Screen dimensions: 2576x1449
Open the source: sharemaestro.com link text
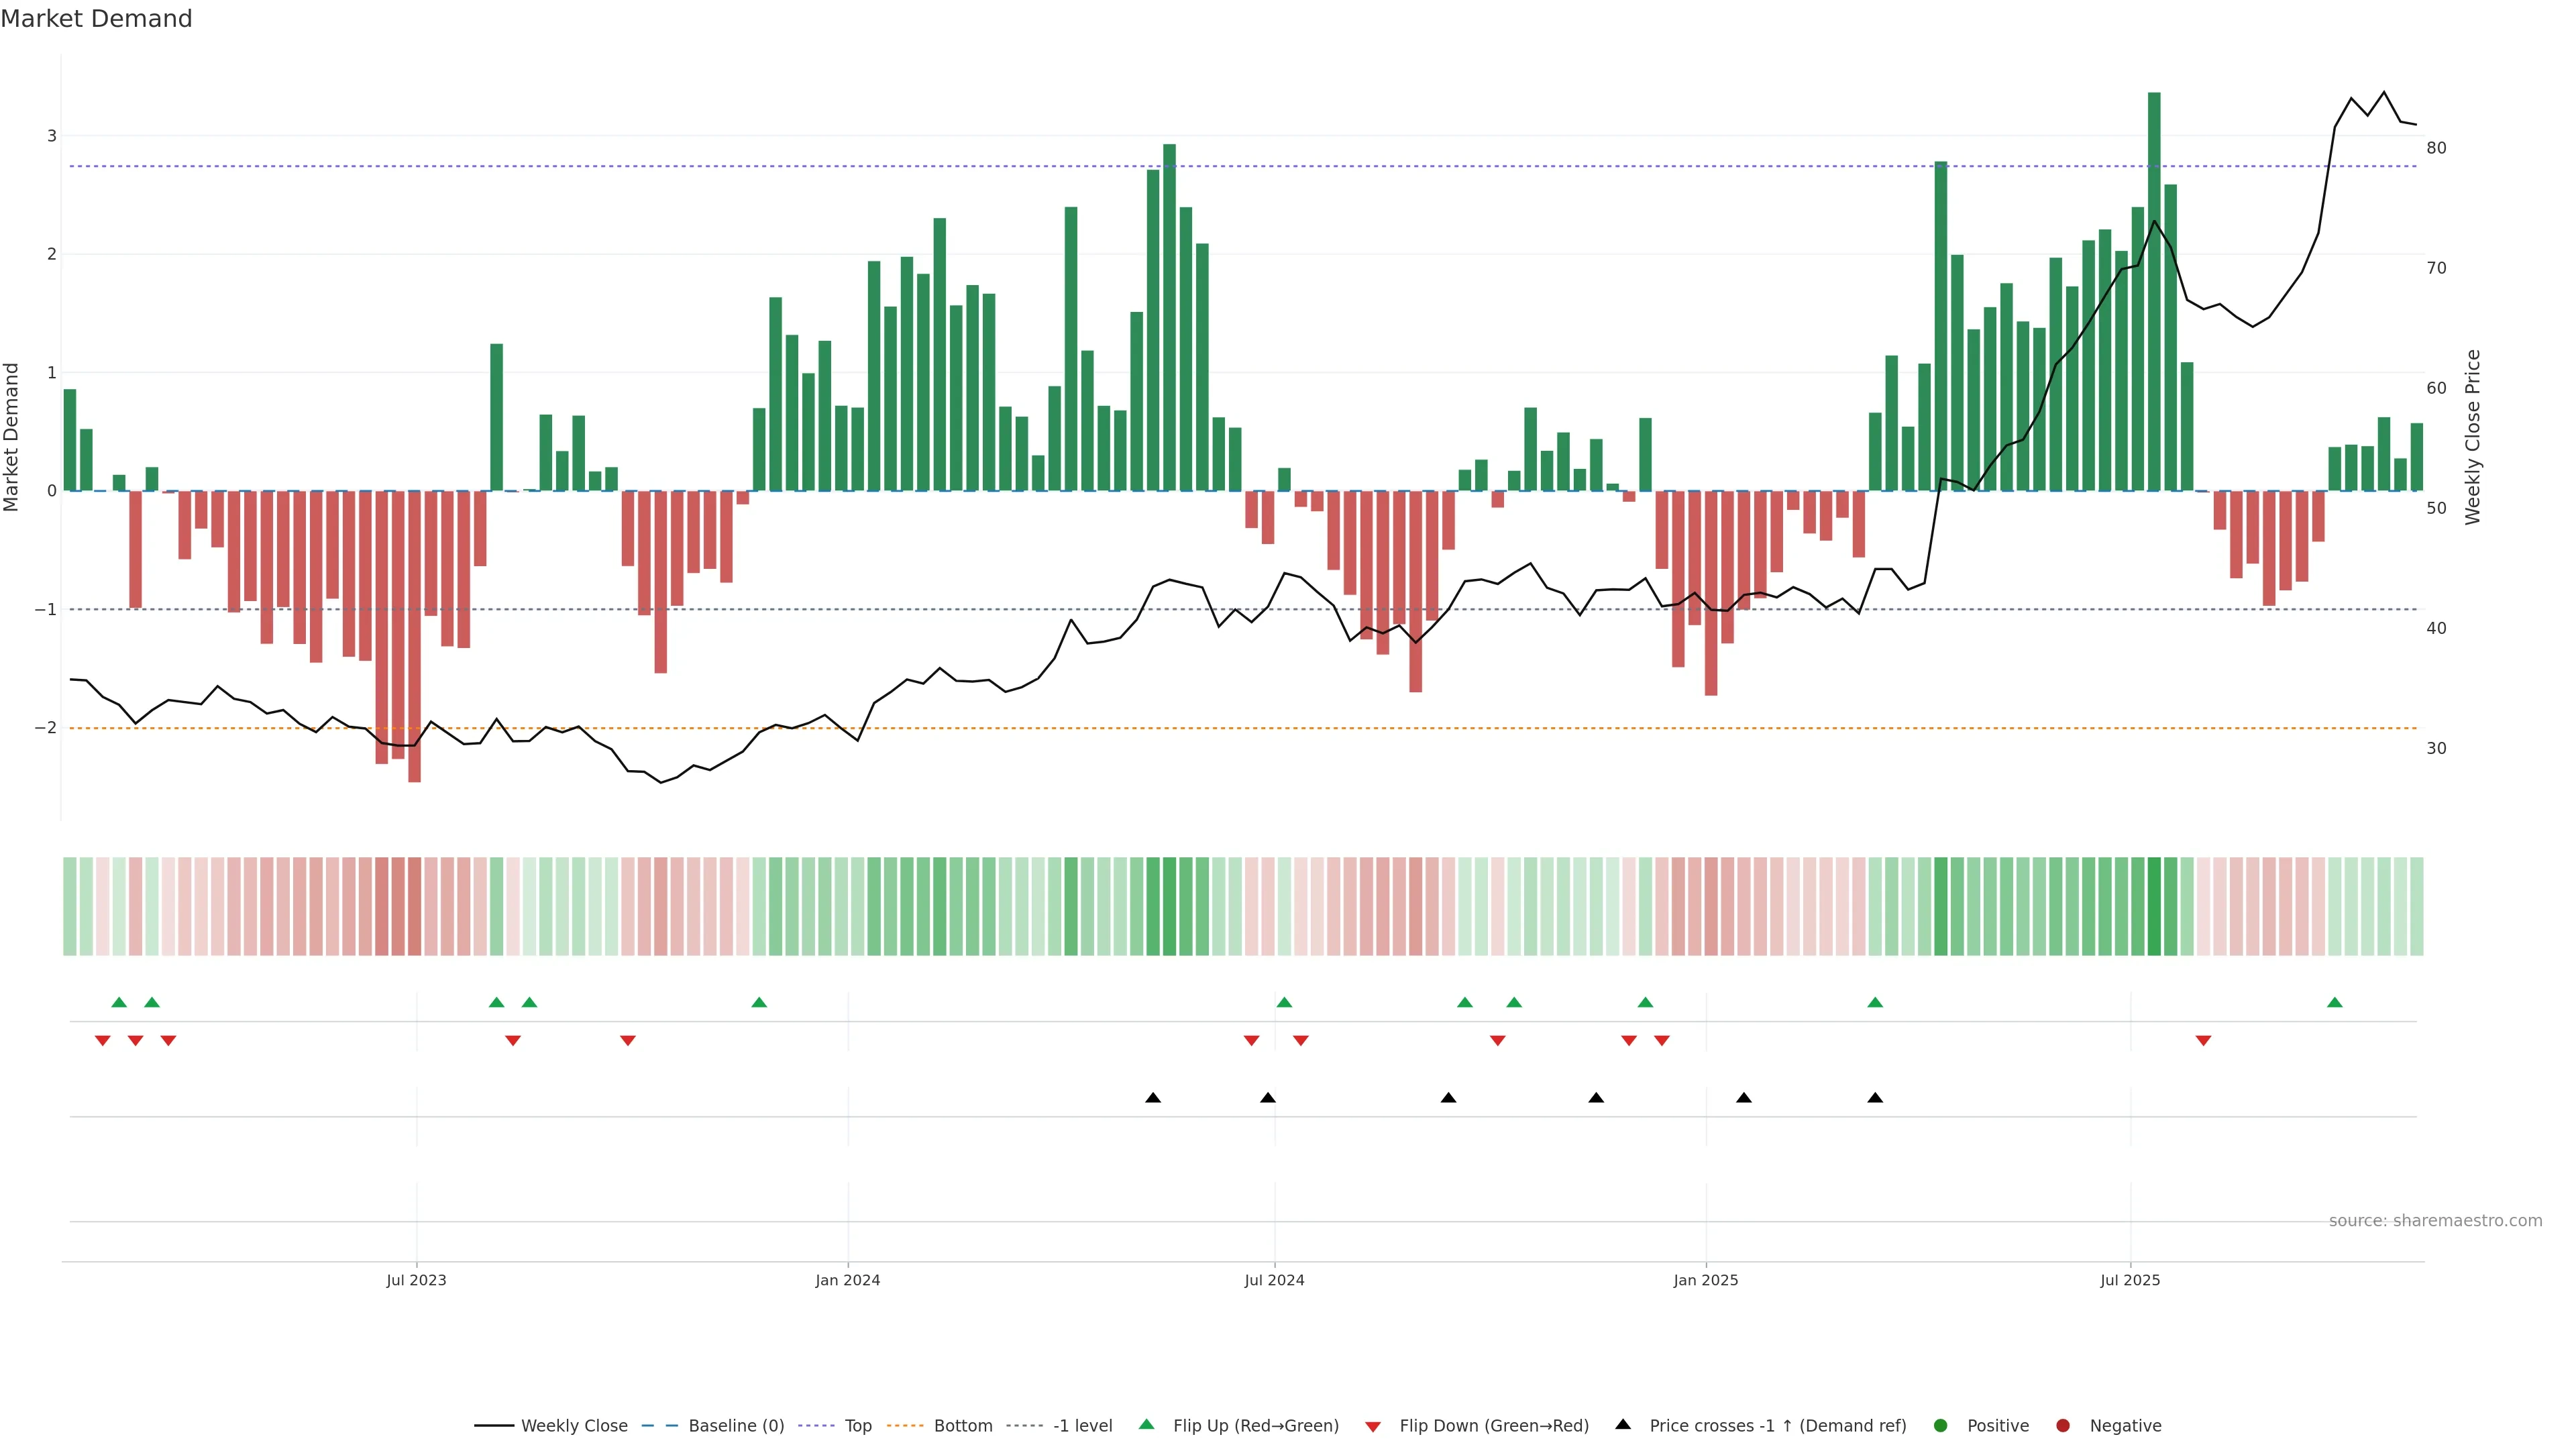2435,1221
